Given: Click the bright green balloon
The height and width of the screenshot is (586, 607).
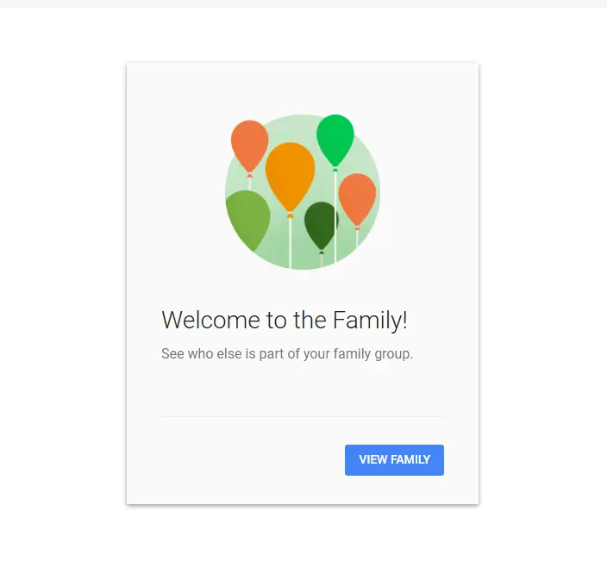Looking at the screenshot, I should coord(335,140).
